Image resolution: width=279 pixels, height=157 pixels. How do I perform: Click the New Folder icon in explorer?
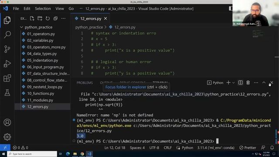[x=40, y=18]
